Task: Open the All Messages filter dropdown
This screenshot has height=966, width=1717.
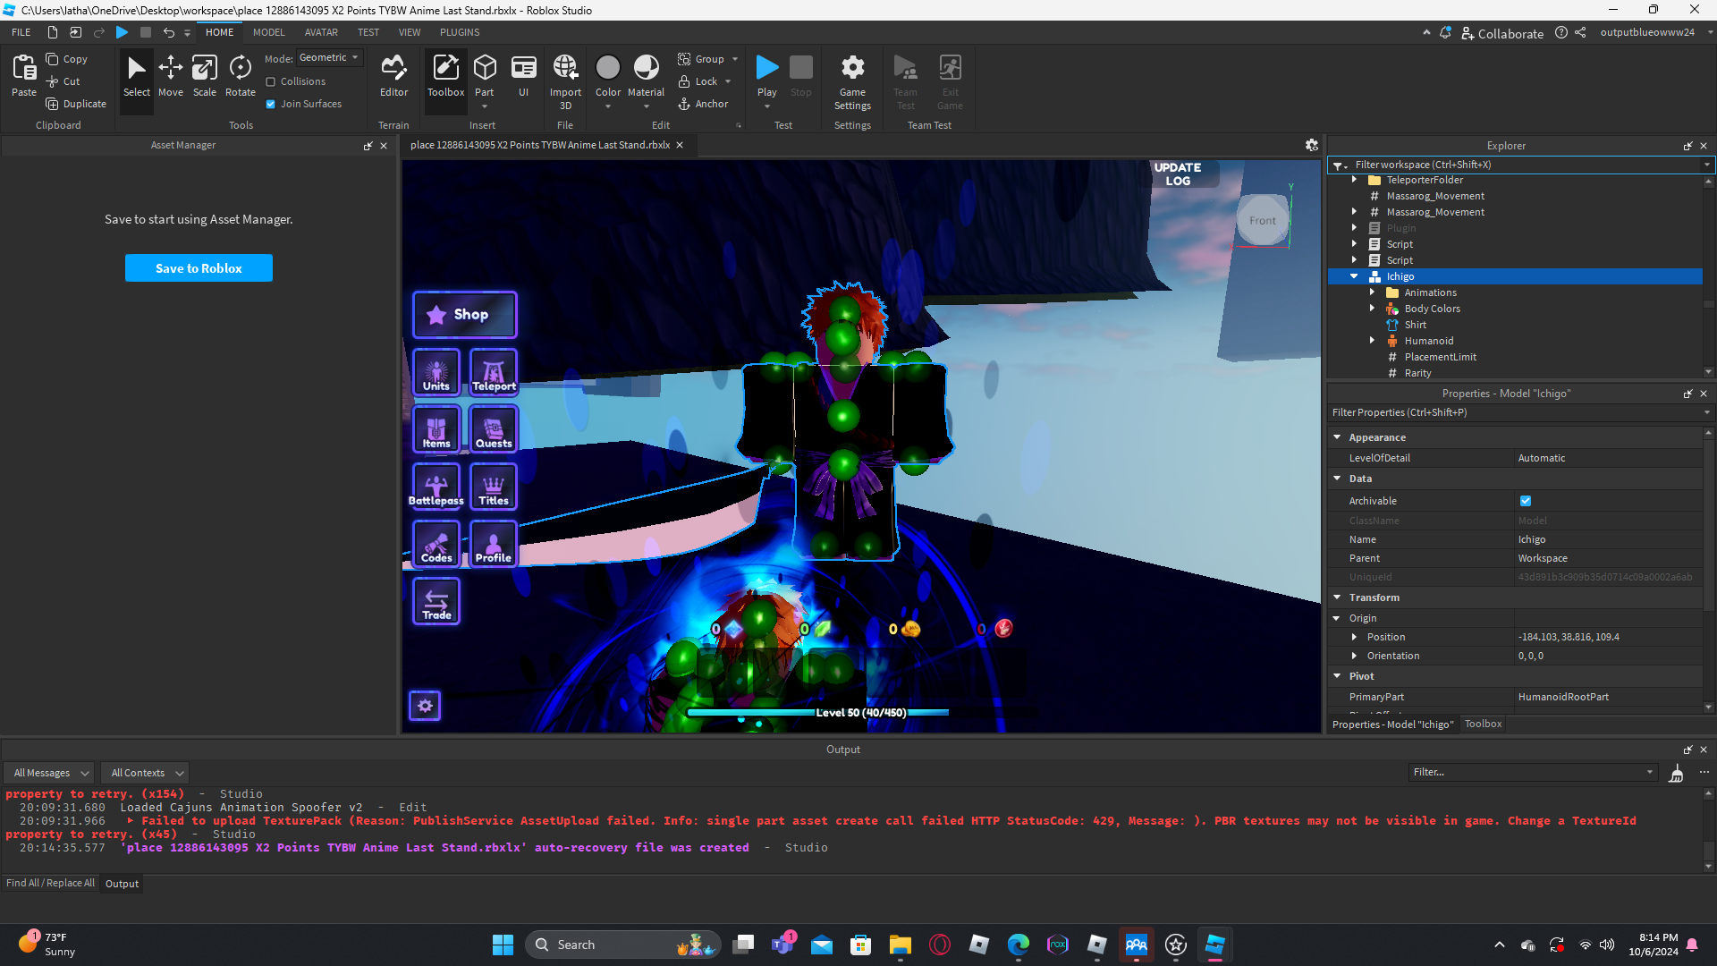Action: [51, 773]
